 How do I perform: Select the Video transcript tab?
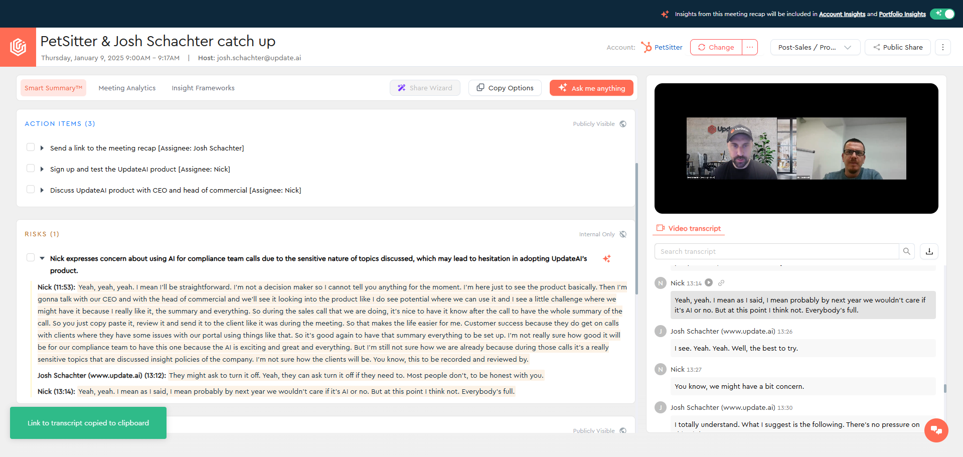(x=689, y=228)
